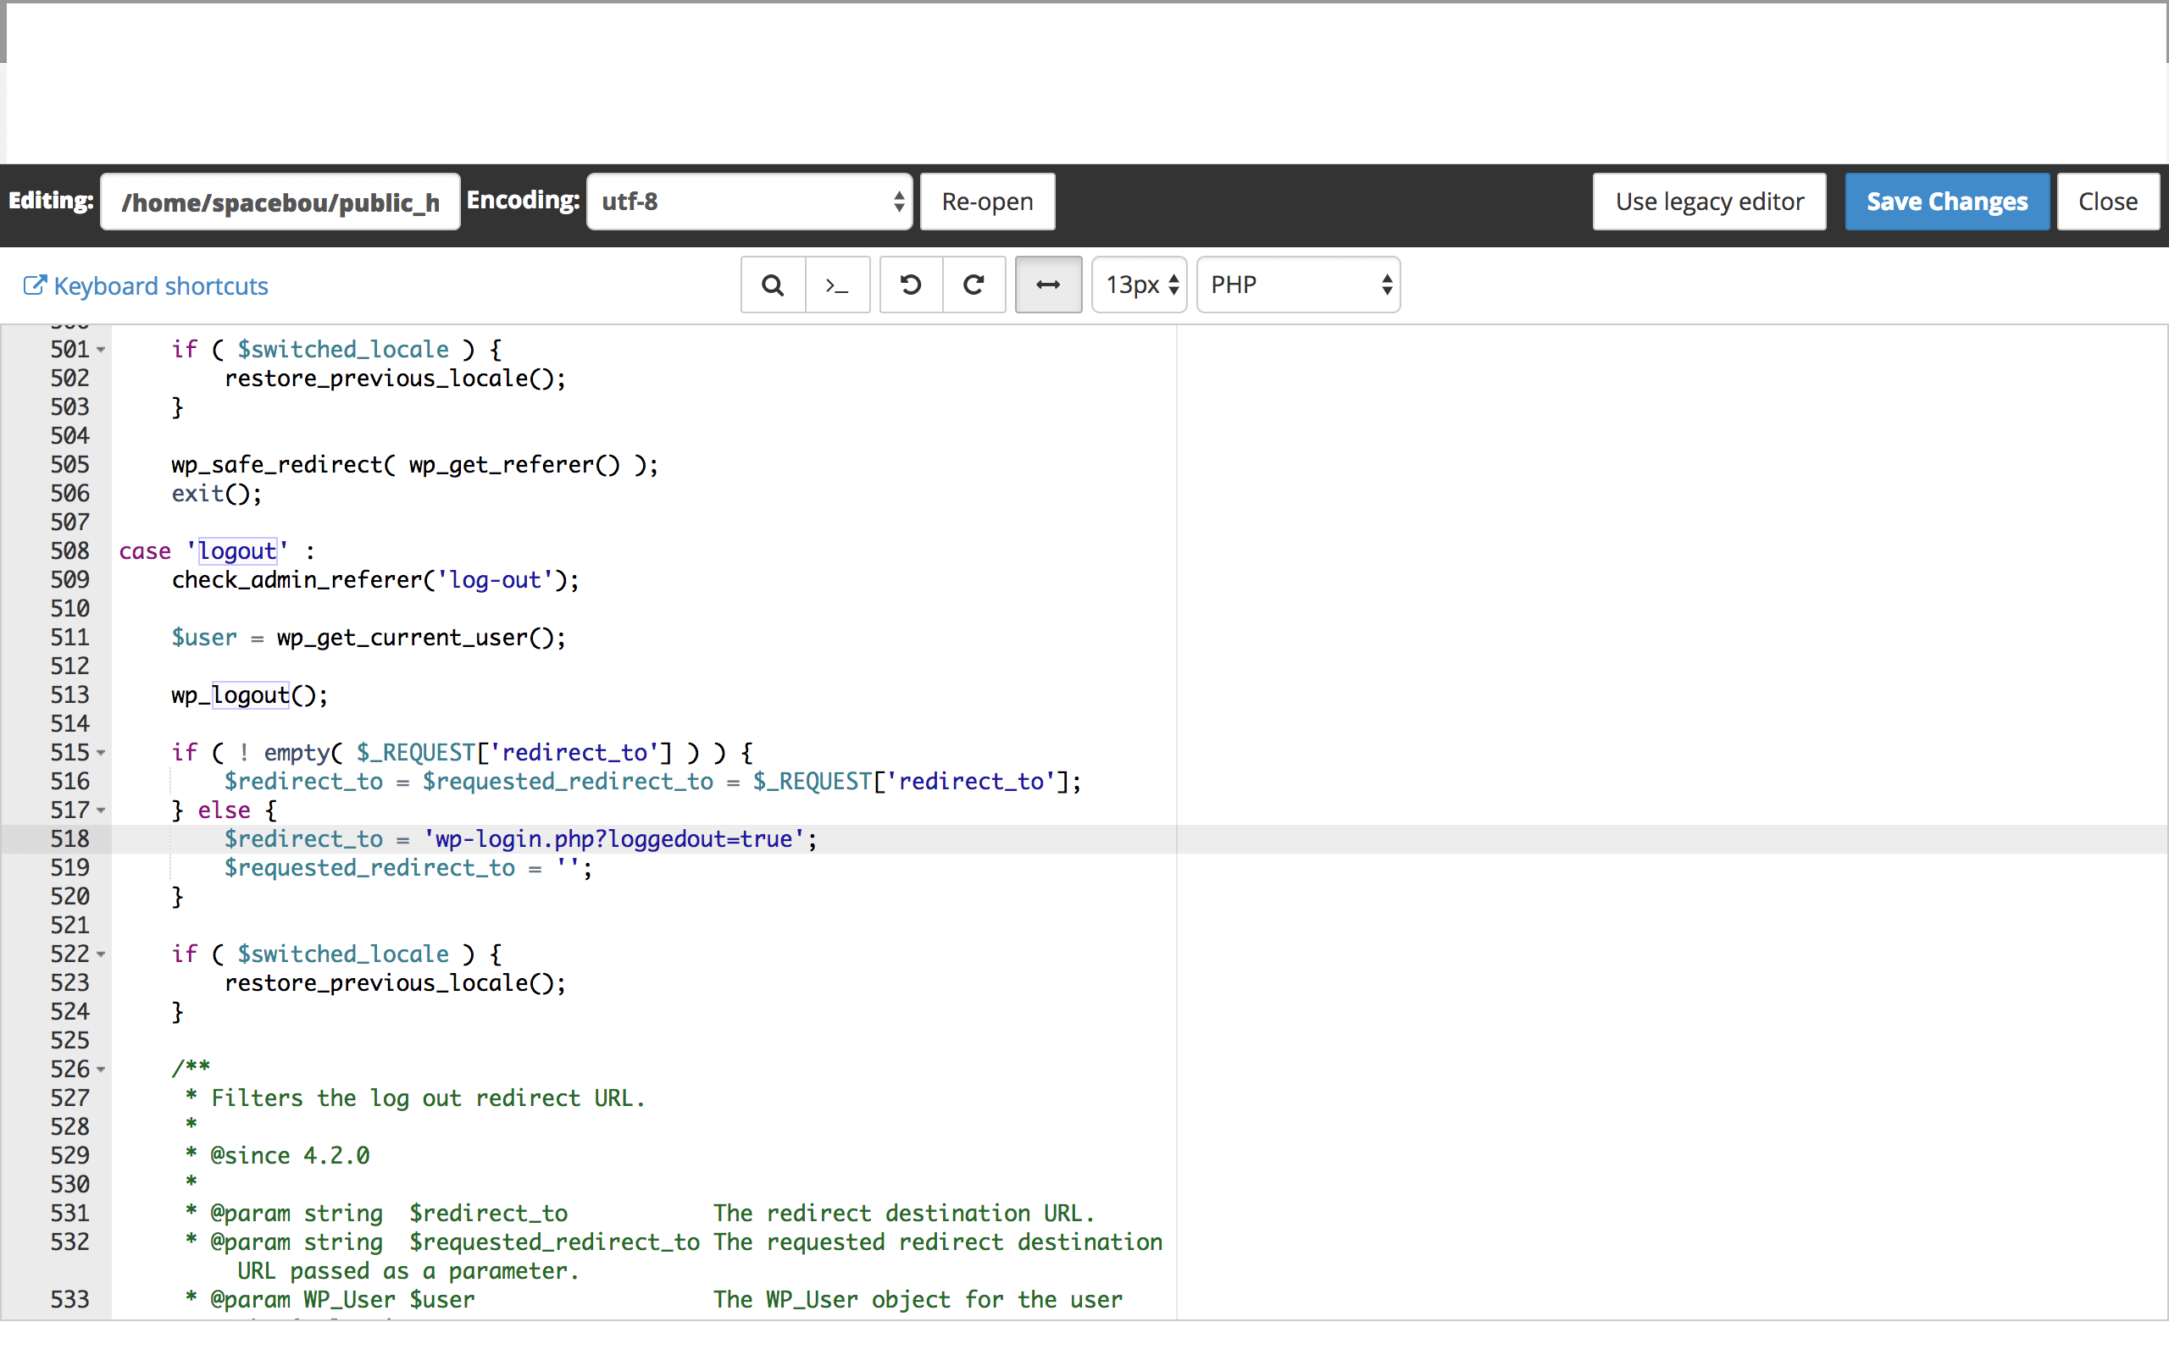
Task: Collapse the code fold at line 501
Action: click(102, 350)
